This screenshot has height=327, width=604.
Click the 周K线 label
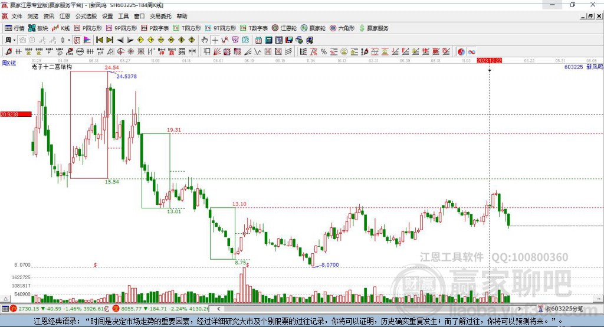[x=9, y=63]
